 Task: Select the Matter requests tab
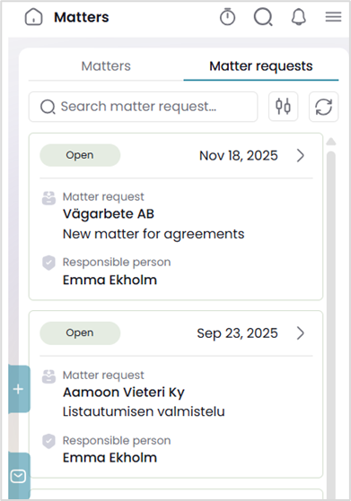(260, 66)
